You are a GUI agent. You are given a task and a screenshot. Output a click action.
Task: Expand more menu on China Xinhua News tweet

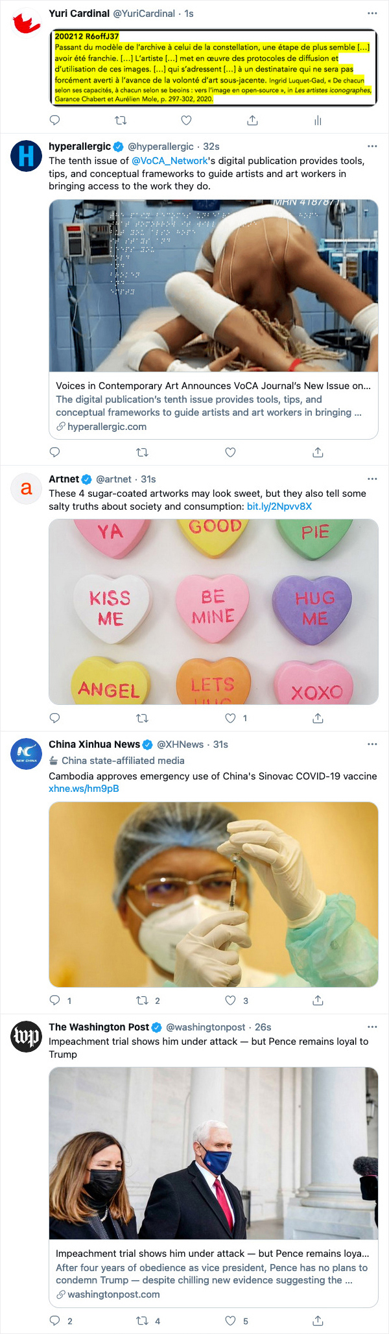coord(372,744)
